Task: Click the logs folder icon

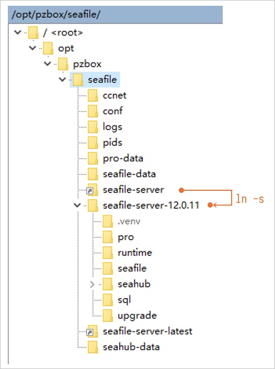Action: (x=93, y=127)
